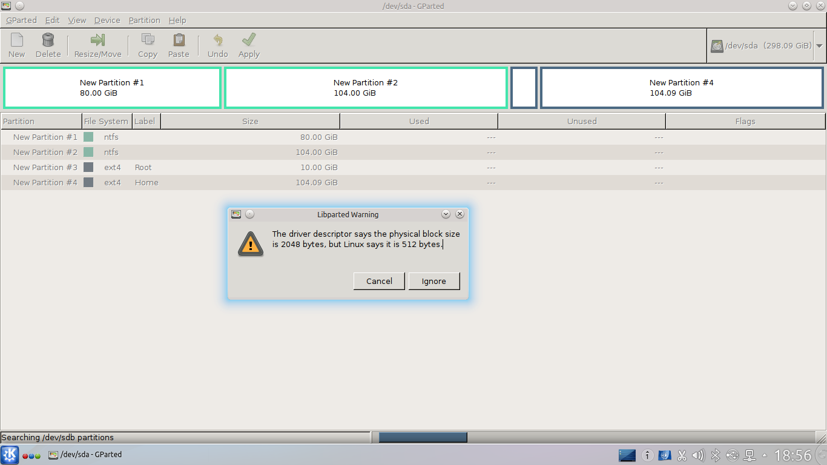Minimize the Libparted Warning dialog
The image size is (827, 465).
click(x=446, y=214)
